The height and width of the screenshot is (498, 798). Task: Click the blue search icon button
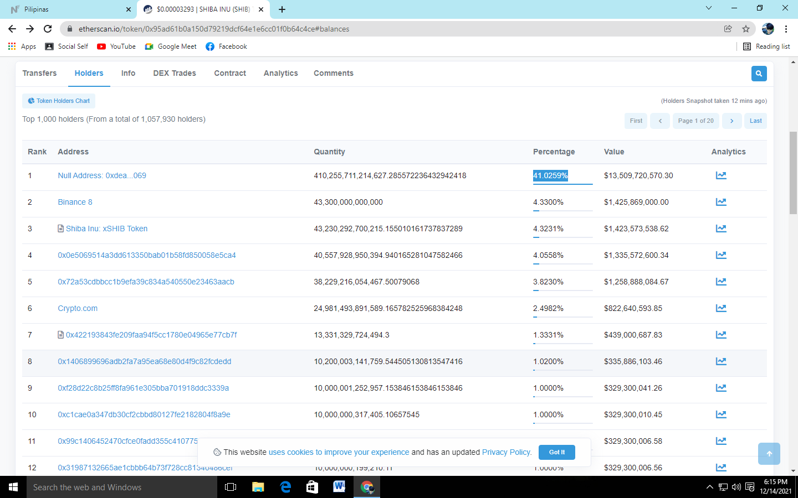[x=759, y=74]
